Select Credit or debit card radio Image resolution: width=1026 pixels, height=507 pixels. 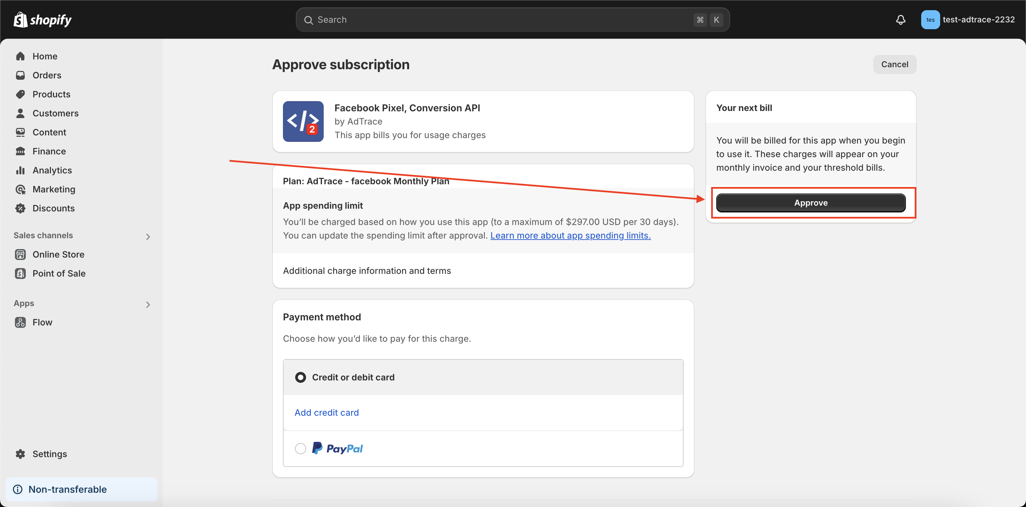click(x=301, y=377)
